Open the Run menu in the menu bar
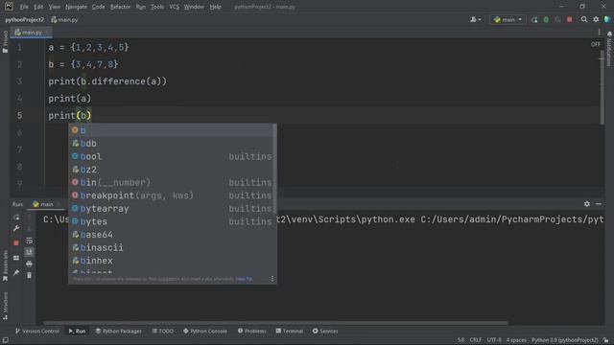614x345 pixels. pos(141,7)
